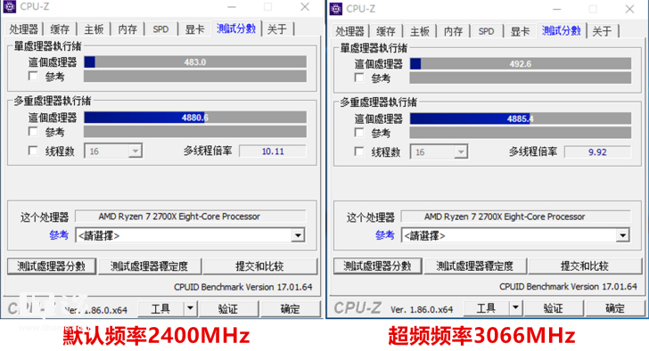649x351 pixels.
Task: Click 确定 button in right window
Action: (615, 308)
